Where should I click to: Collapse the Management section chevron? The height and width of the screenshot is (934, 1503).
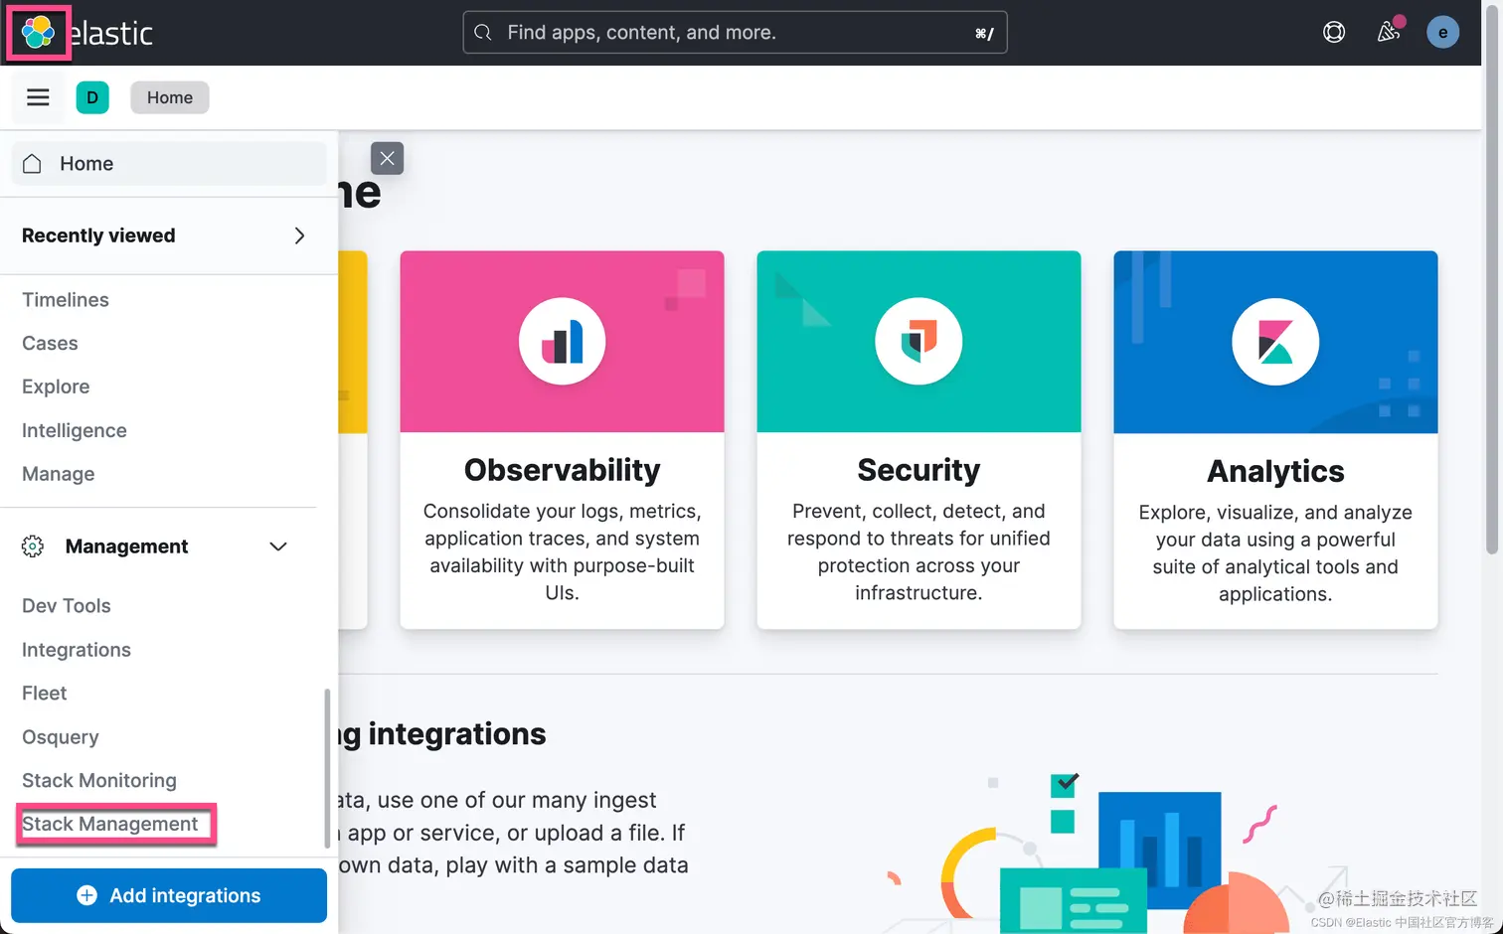pyautogui.click(x=278, y=546)
